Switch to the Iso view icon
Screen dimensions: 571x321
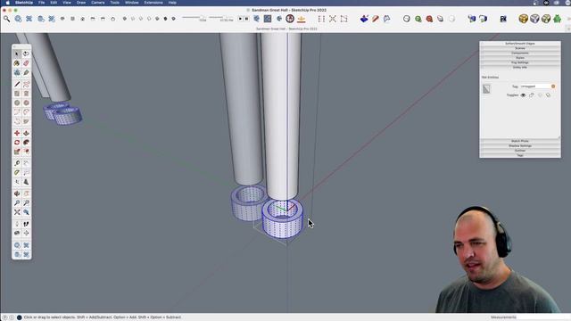pos(62,19)
